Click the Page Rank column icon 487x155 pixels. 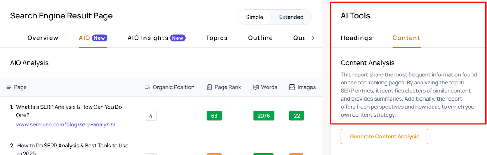click(209, 87)
